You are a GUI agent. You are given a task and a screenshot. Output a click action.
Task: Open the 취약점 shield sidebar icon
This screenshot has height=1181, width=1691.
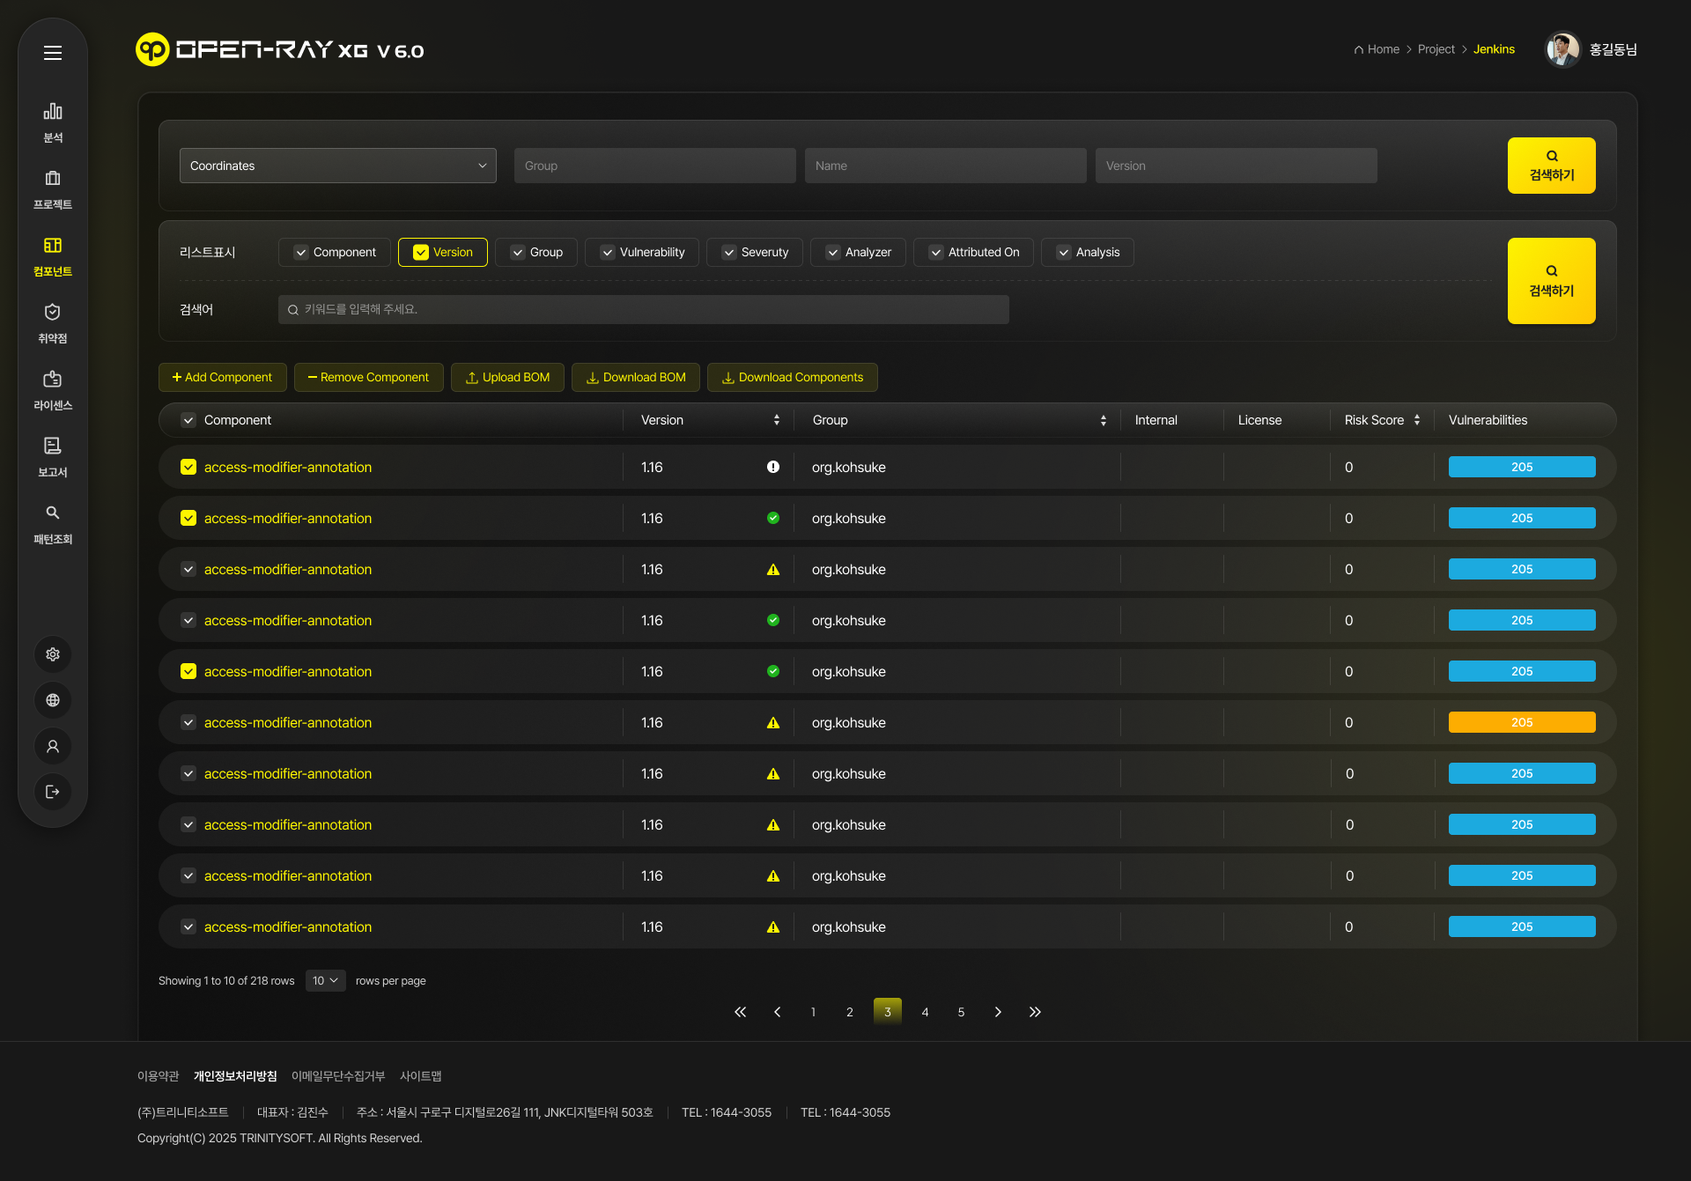pyautogui.click(x=53, y=322)
